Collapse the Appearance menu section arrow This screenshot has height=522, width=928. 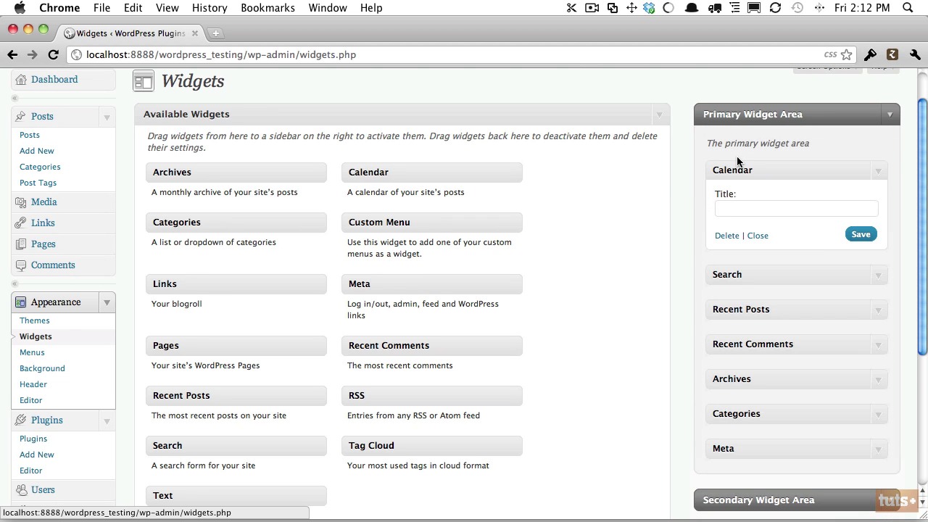click(107, 302)
